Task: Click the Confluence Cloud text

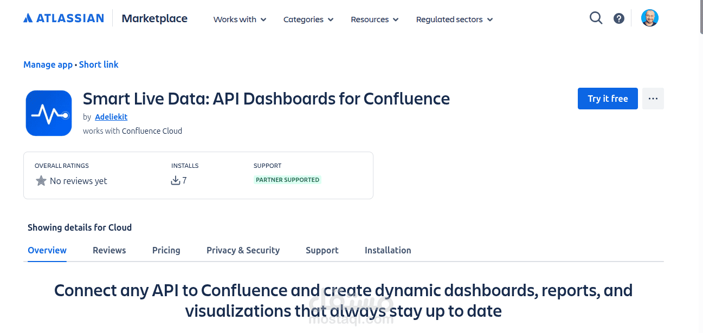Action: 152,131
